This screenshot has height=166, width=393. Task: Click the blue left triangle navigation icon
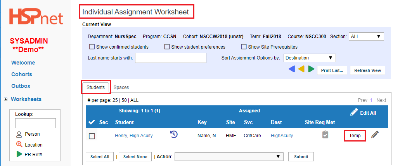coord(291,69)
